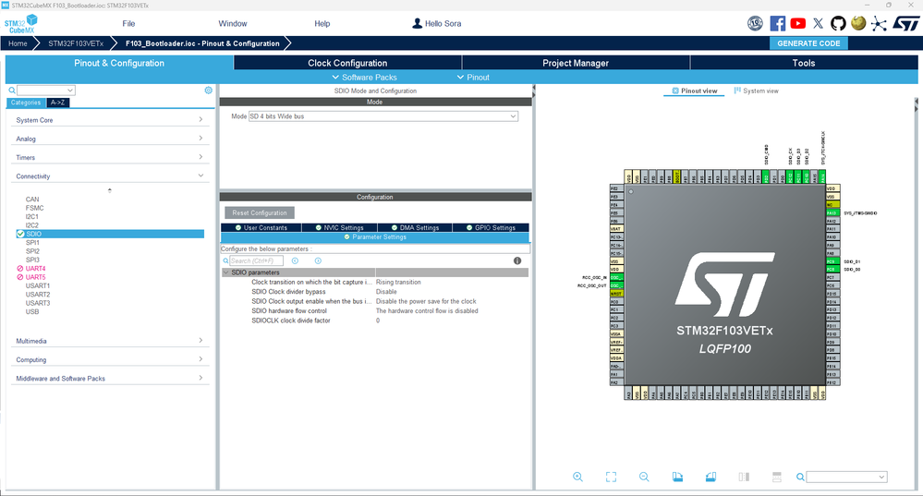Click the parameter search magnifier icon
923x496 pixels.
coord(225,260)
